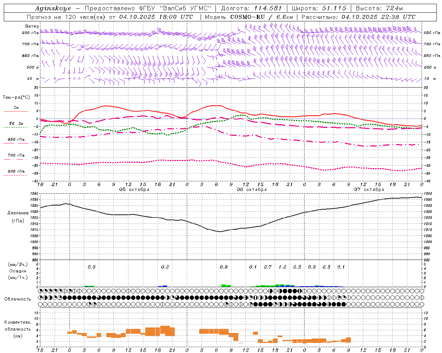Click the "Давление" pressure panel label
The height and width of the screenshot is (353, 442).
[x=18, y=213]
